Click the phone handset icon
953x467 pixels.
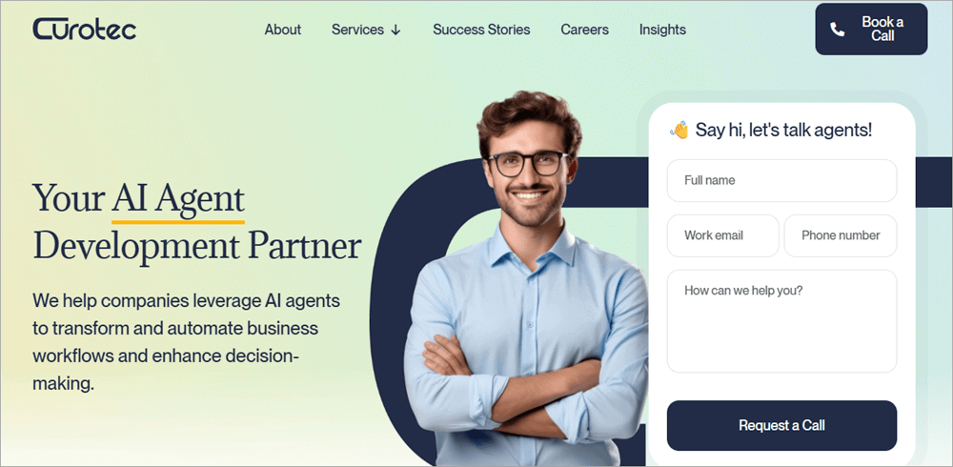pos(838,30)
